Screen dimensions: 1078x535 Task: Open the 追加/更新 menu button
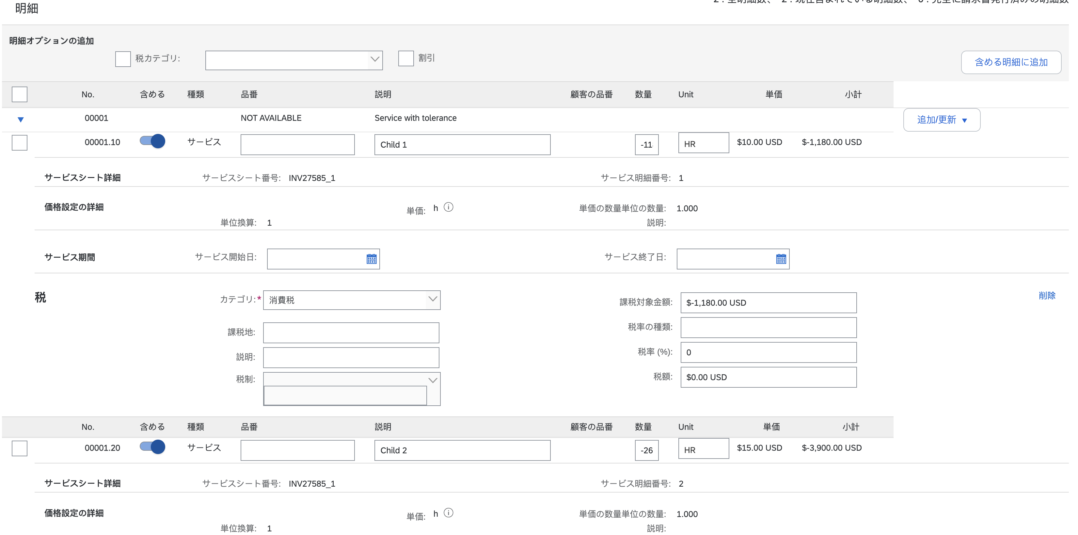point(941,120)
